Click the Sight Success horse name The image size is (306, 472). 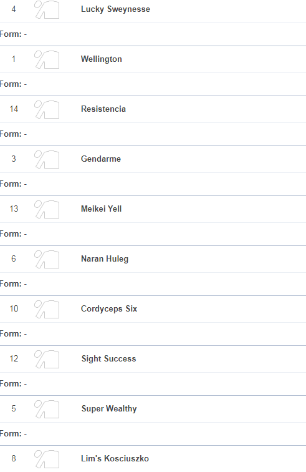tap(109, 359)
